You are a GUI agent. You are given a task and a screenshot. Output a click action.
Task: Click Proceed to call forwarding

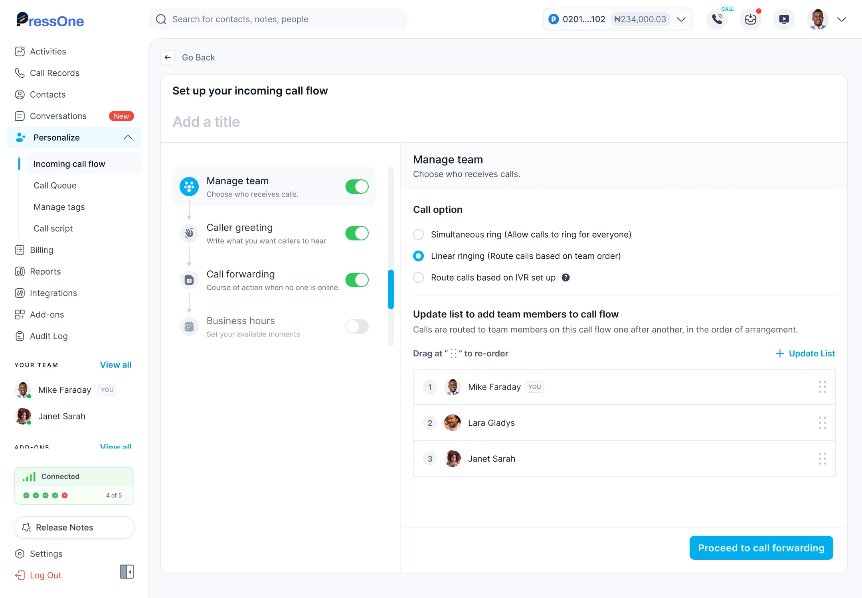tap(761, 547)
